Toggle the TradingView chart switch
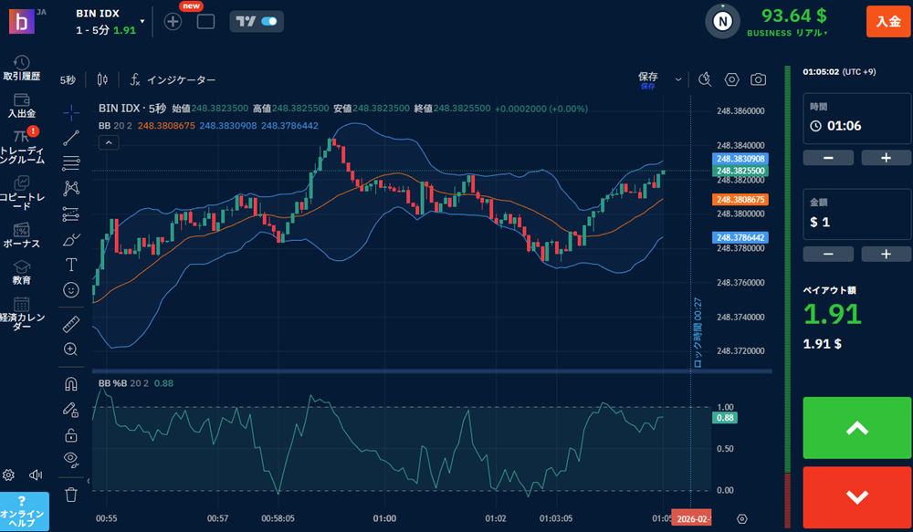The image size is (913, 532). click(257, 21)
